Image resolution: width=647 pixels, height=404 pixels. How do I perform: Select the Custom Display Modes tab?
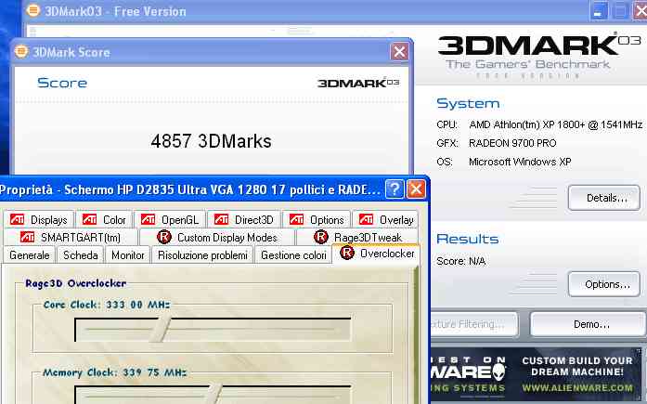point(217,237)
